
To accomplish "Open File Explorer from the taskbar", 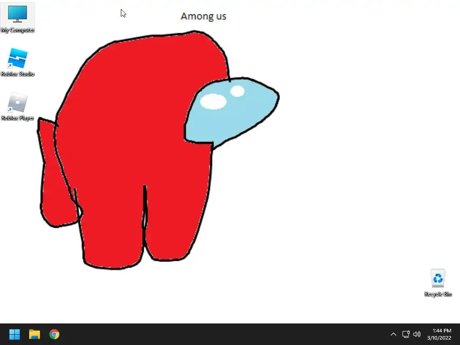I will 34,334.
